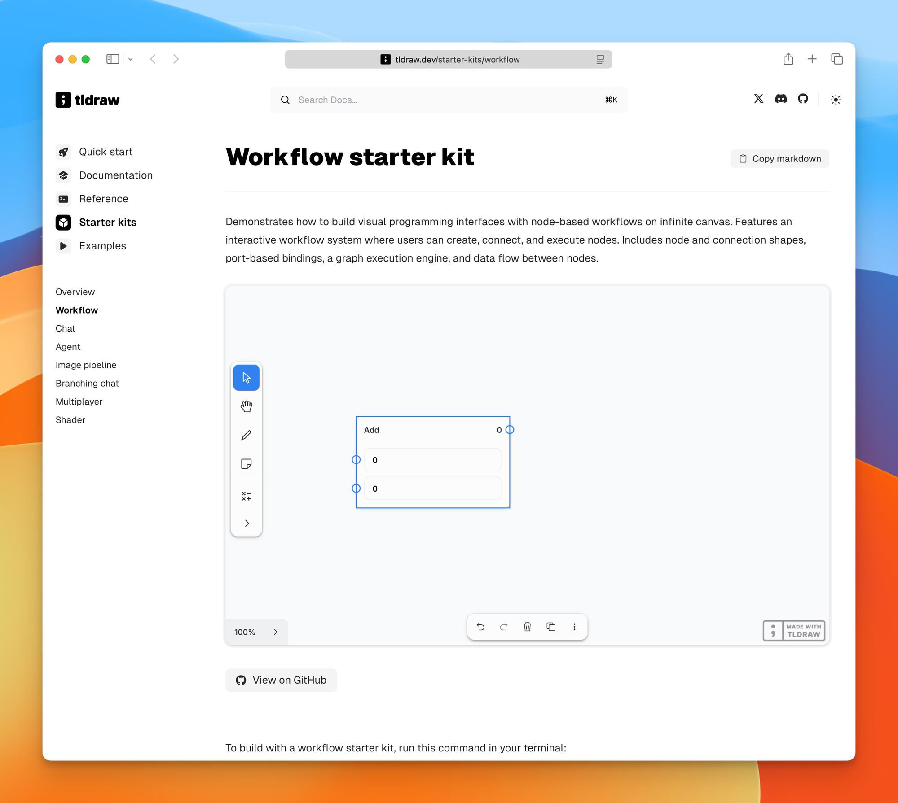This screenshot has width=898, height=803.
Task: Open the Chat starter kit page
Action: click(x=66, y=328)
